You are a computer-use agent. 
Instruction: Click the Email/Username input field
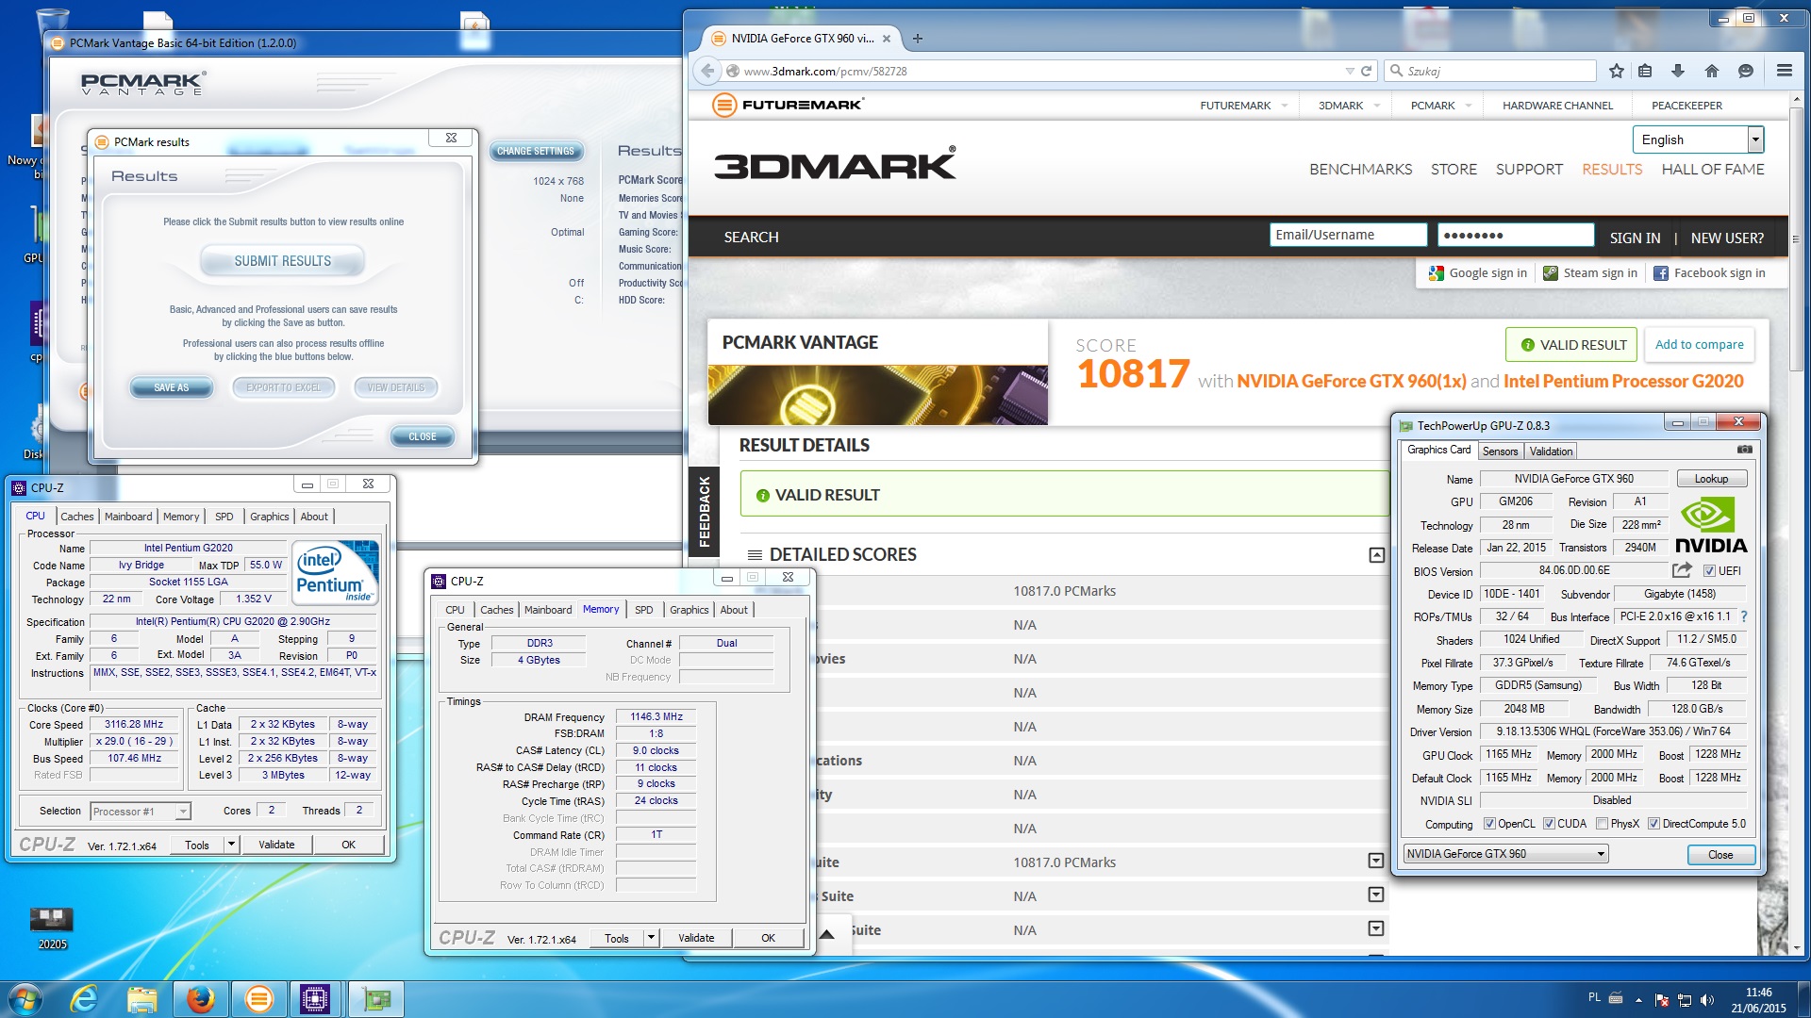pos(1348,235)
